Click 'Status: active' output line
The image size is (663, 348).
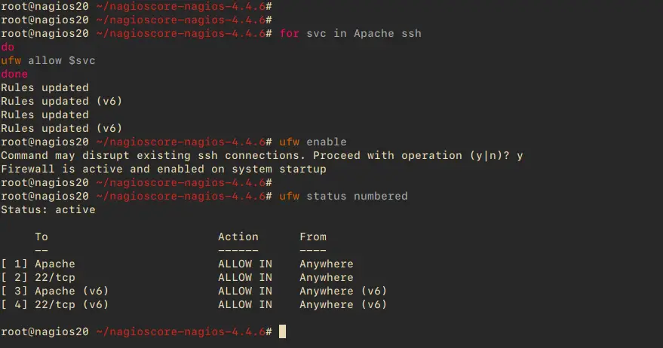[x=48, y=209]
